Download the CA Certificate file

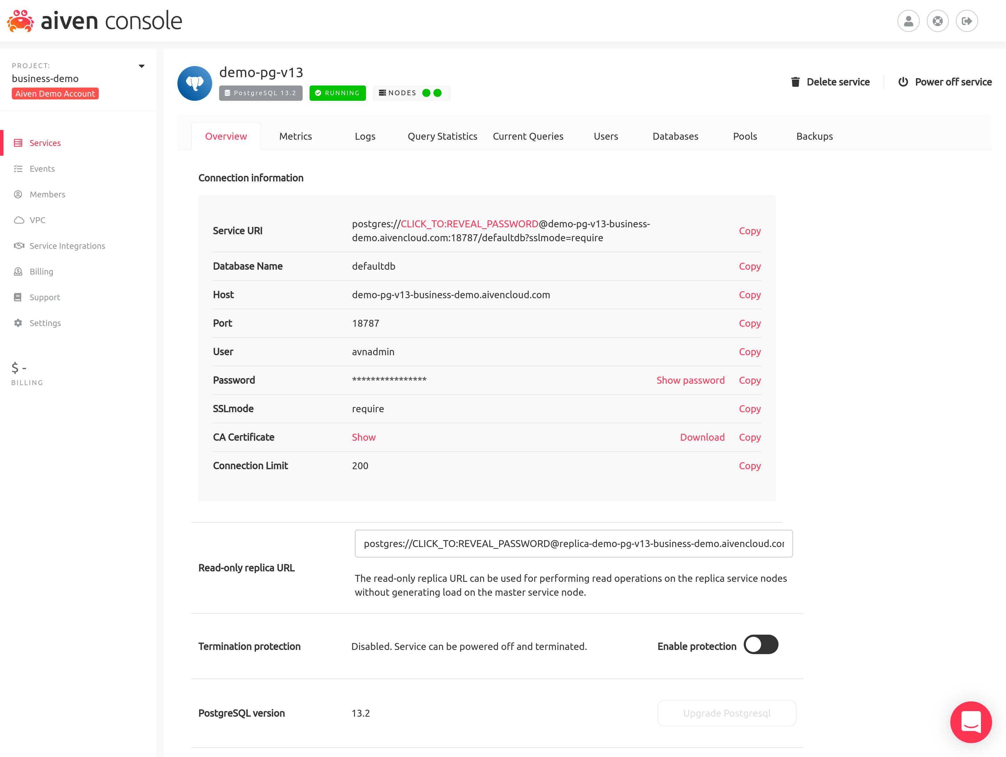[x=702, y=437]
